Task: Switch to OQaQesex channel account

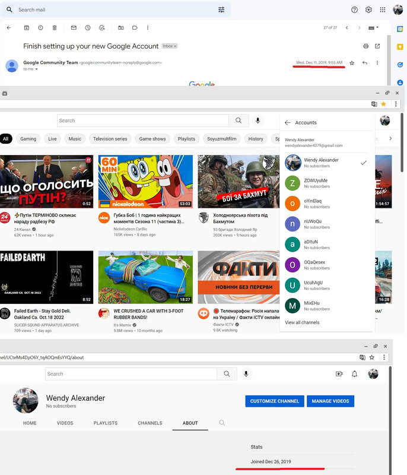Action: tap(327, 265)
